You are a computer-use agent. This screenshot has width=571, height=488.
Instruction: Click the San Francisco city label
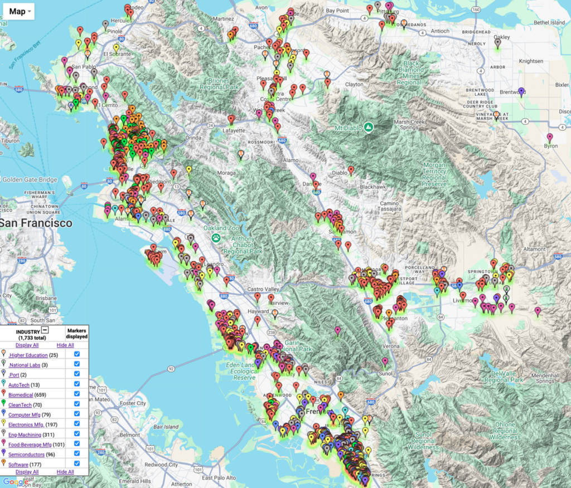point(36,223)
